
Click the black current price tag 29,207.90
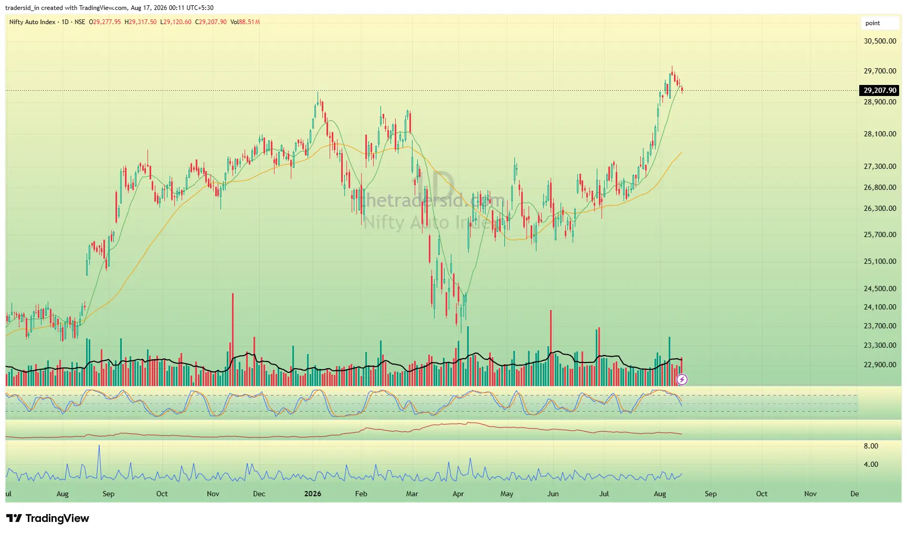coord(879,90)
